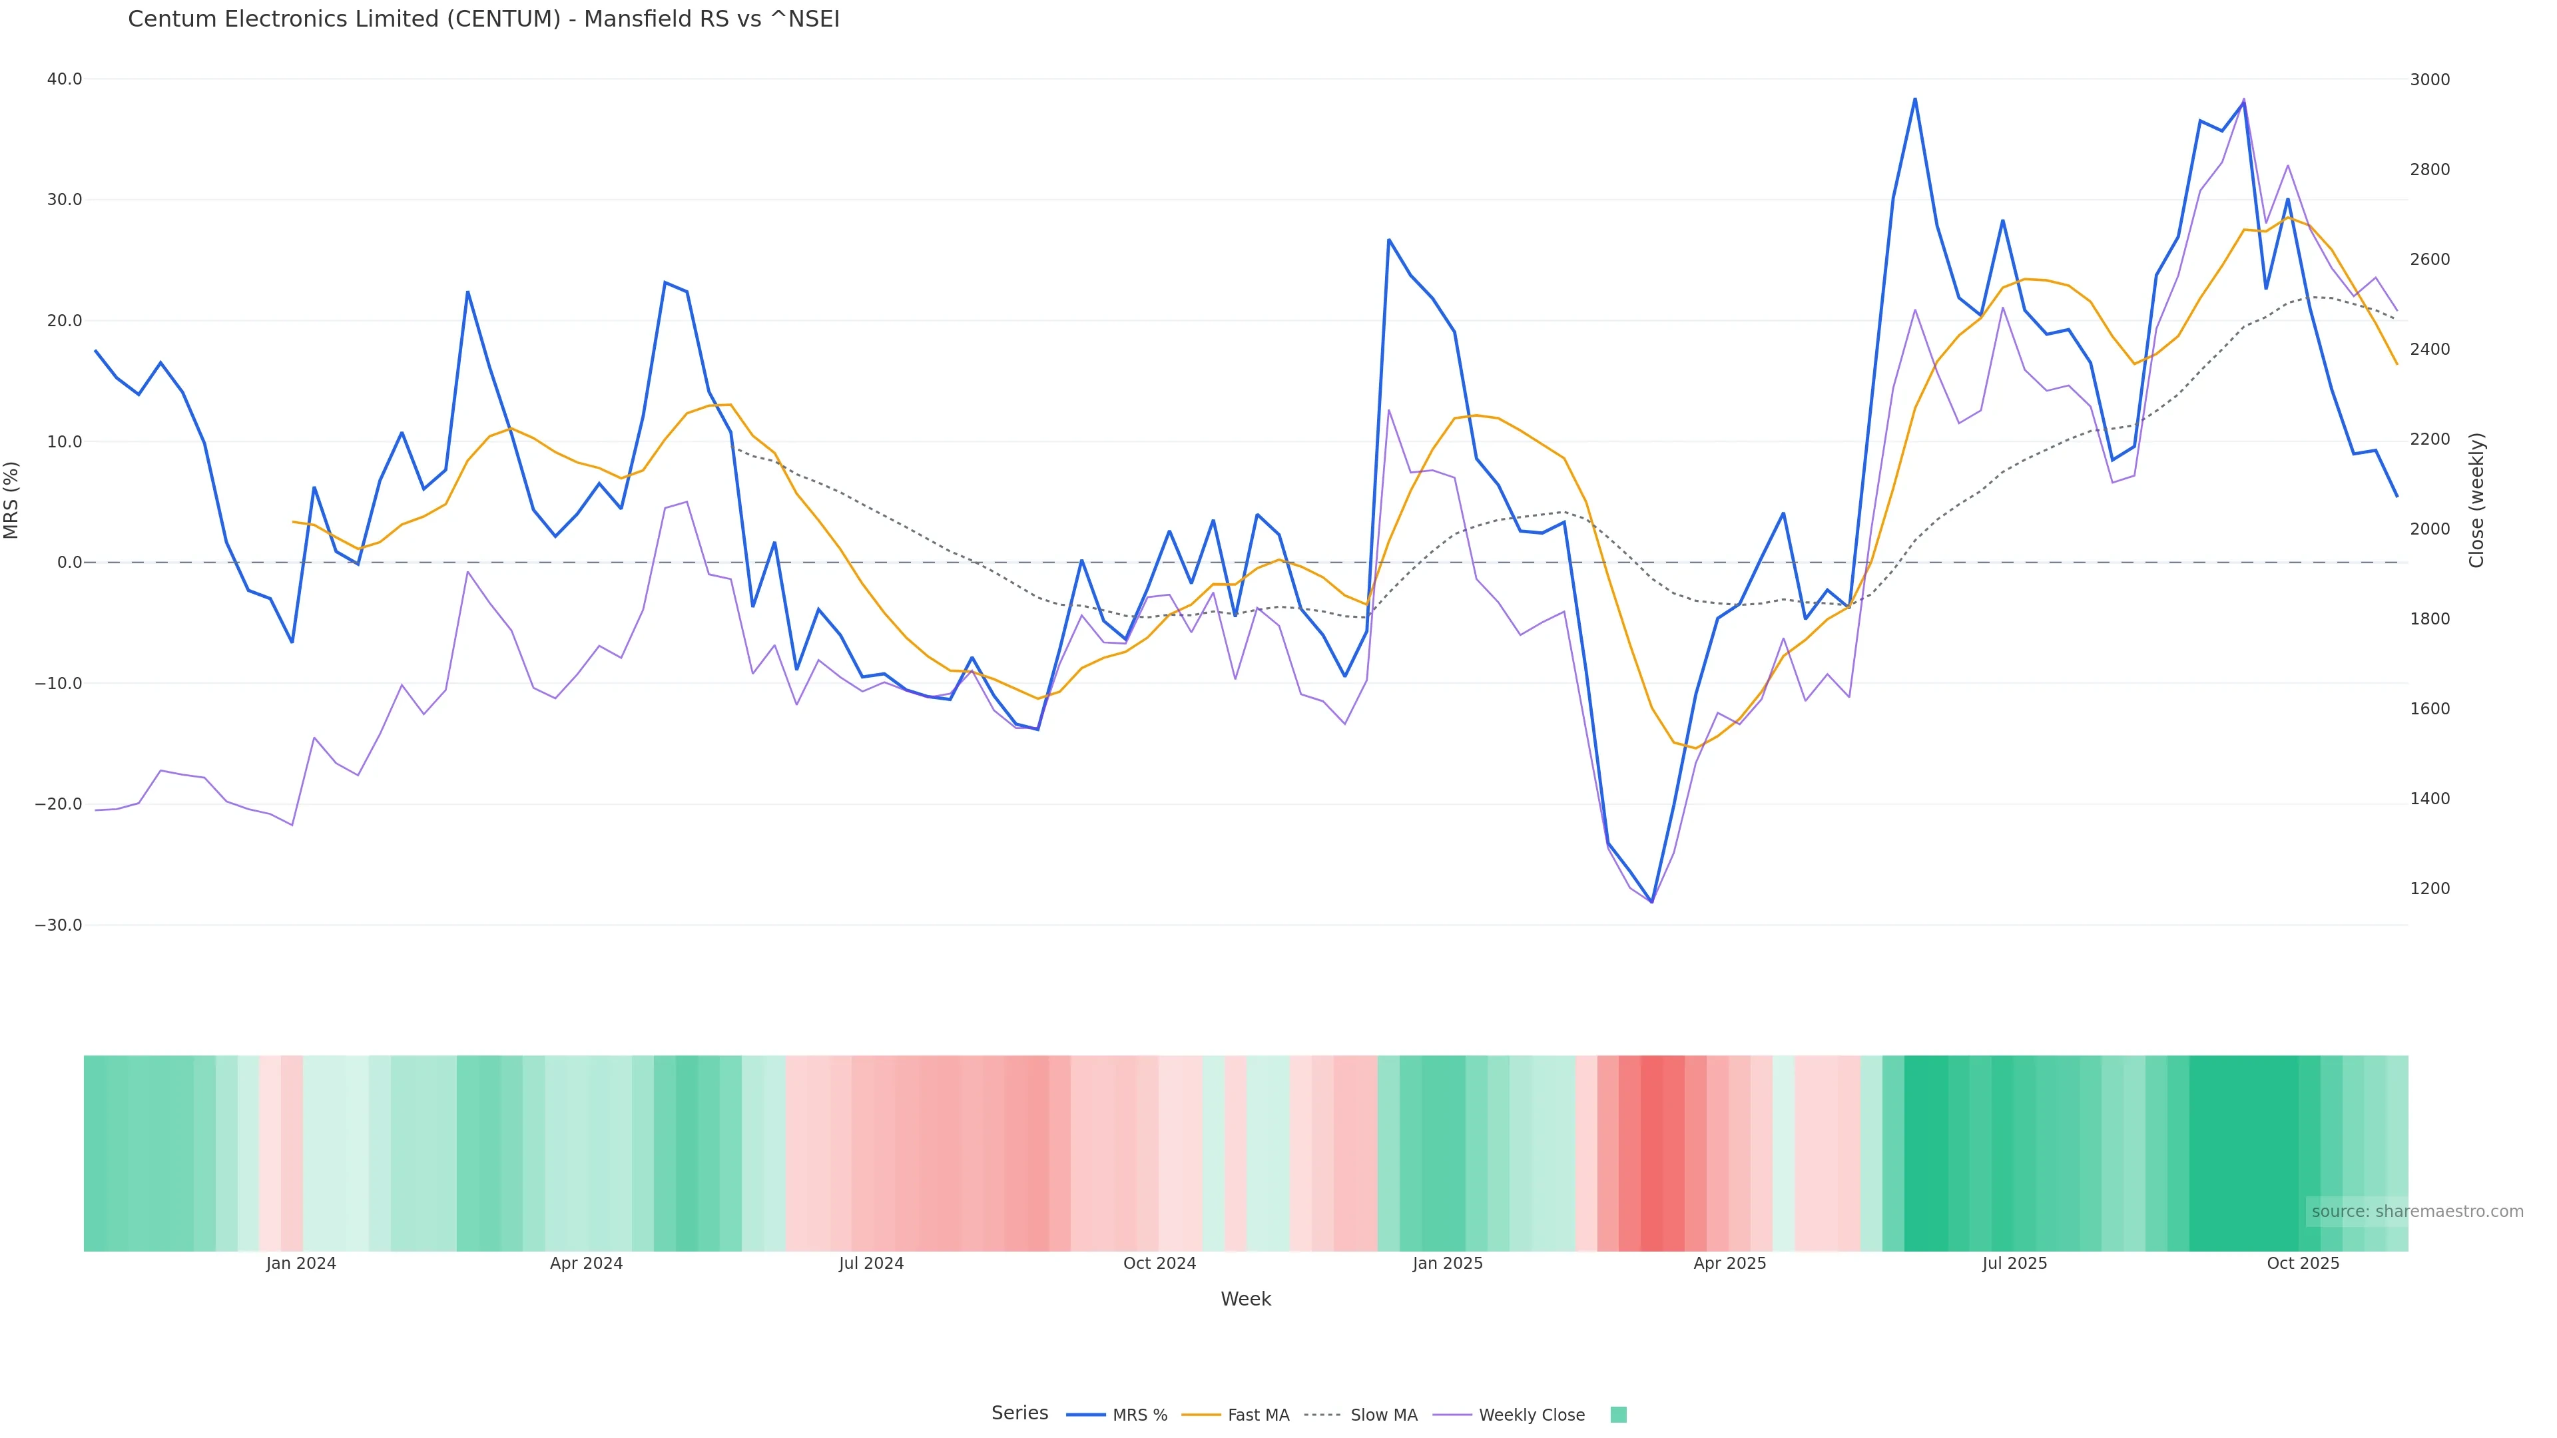Click the MRS line's lowest trough point
Image resolution: width=2557 pixels, height=1438 pixels.
click(1651, 902)
